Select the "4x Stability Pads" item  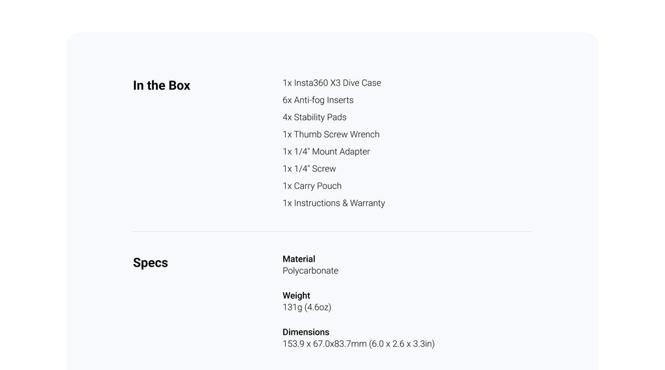point(314,117)
